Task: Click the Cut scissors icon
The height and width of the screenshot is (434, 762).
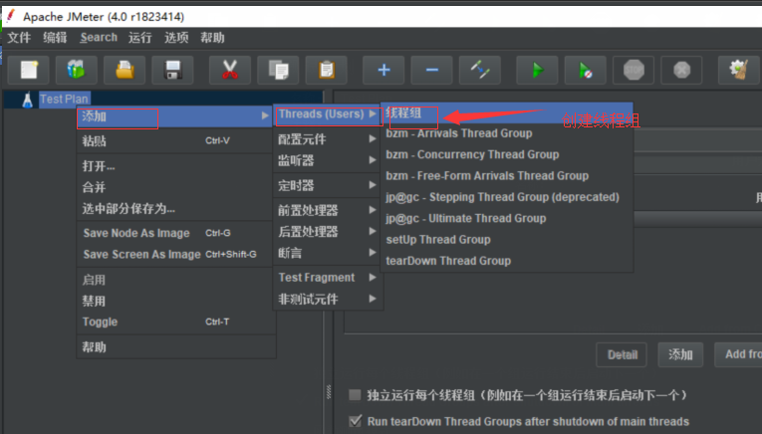Action: click(230, 70)
